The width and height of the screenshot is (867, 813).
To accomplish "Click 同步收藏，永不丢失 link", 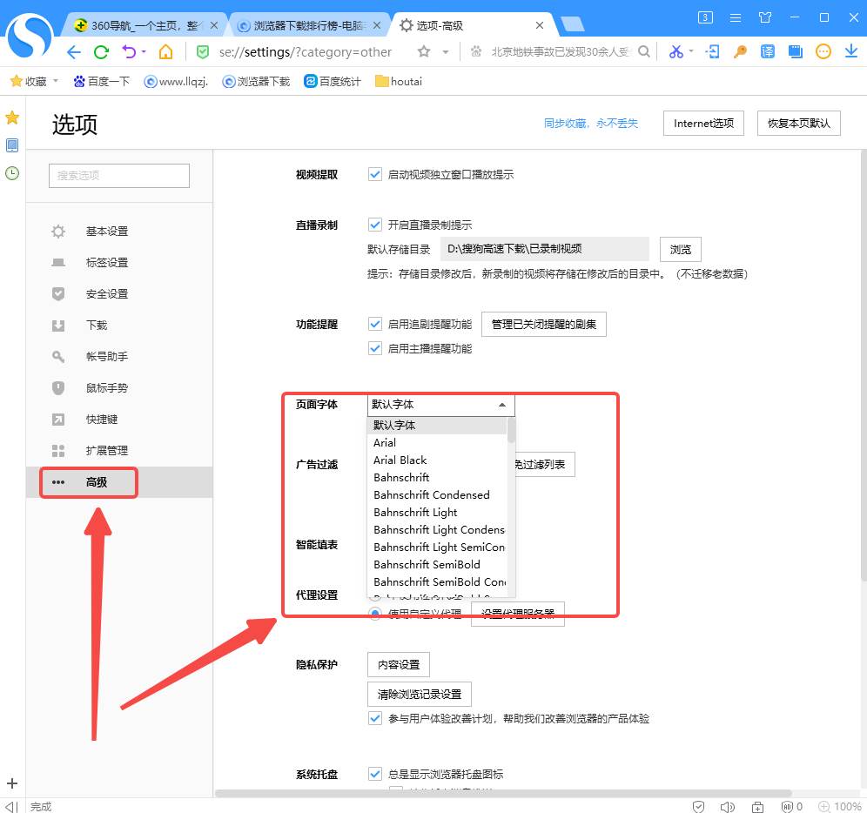I will click(x=590, y=123).
